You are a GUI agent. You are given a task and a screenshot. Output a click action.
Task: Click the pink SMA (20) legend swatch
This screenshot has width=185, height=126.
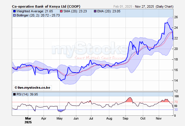[61, 11]
